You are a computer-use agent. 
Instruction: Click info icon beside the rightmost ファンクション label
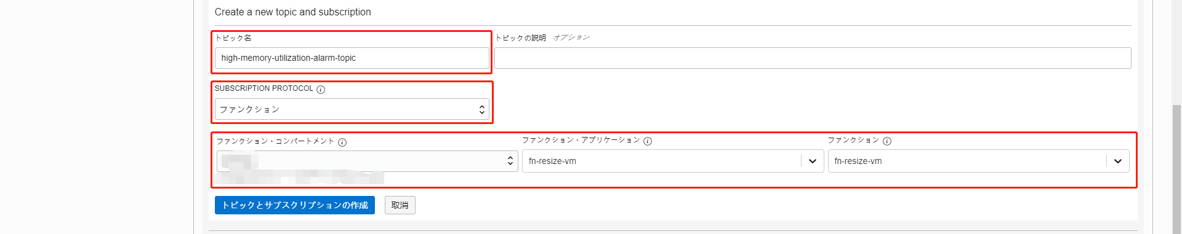887,141
